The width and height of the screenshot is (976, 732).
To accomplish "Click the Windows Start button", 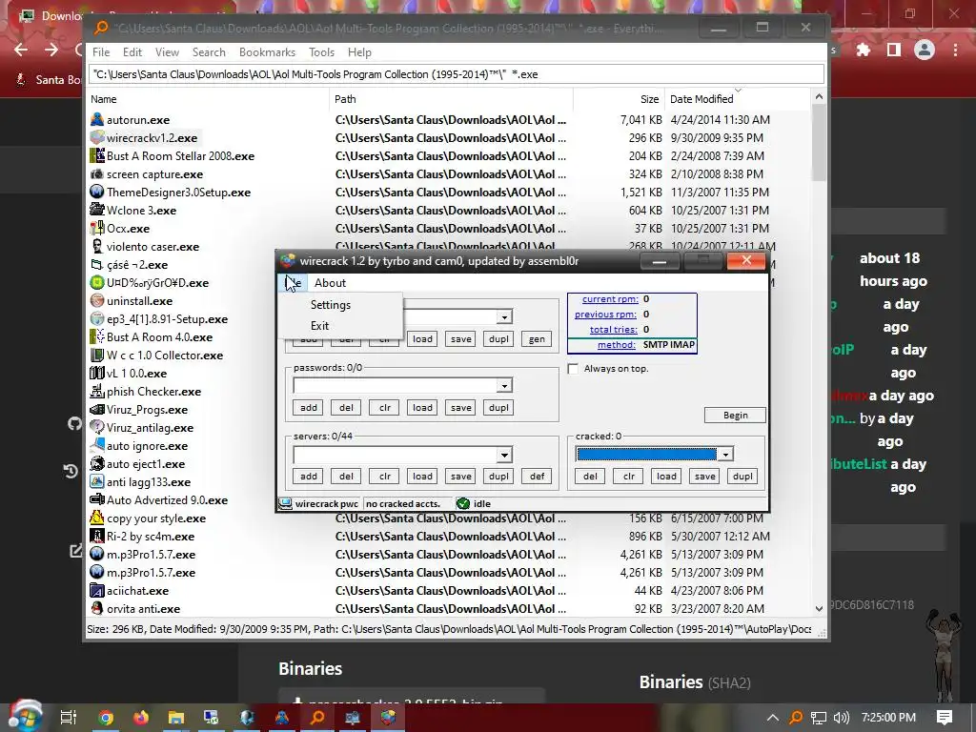I will click(25, 716).
